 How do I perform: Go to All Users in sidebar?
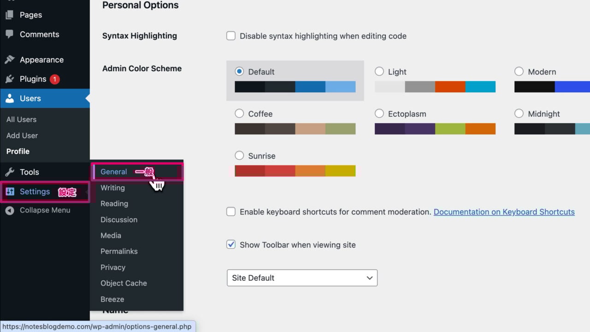21,119
